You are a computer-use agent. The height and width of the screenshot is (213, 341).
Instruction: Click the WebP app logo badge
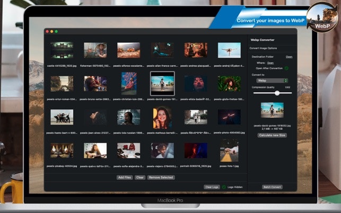click(322, 18)
